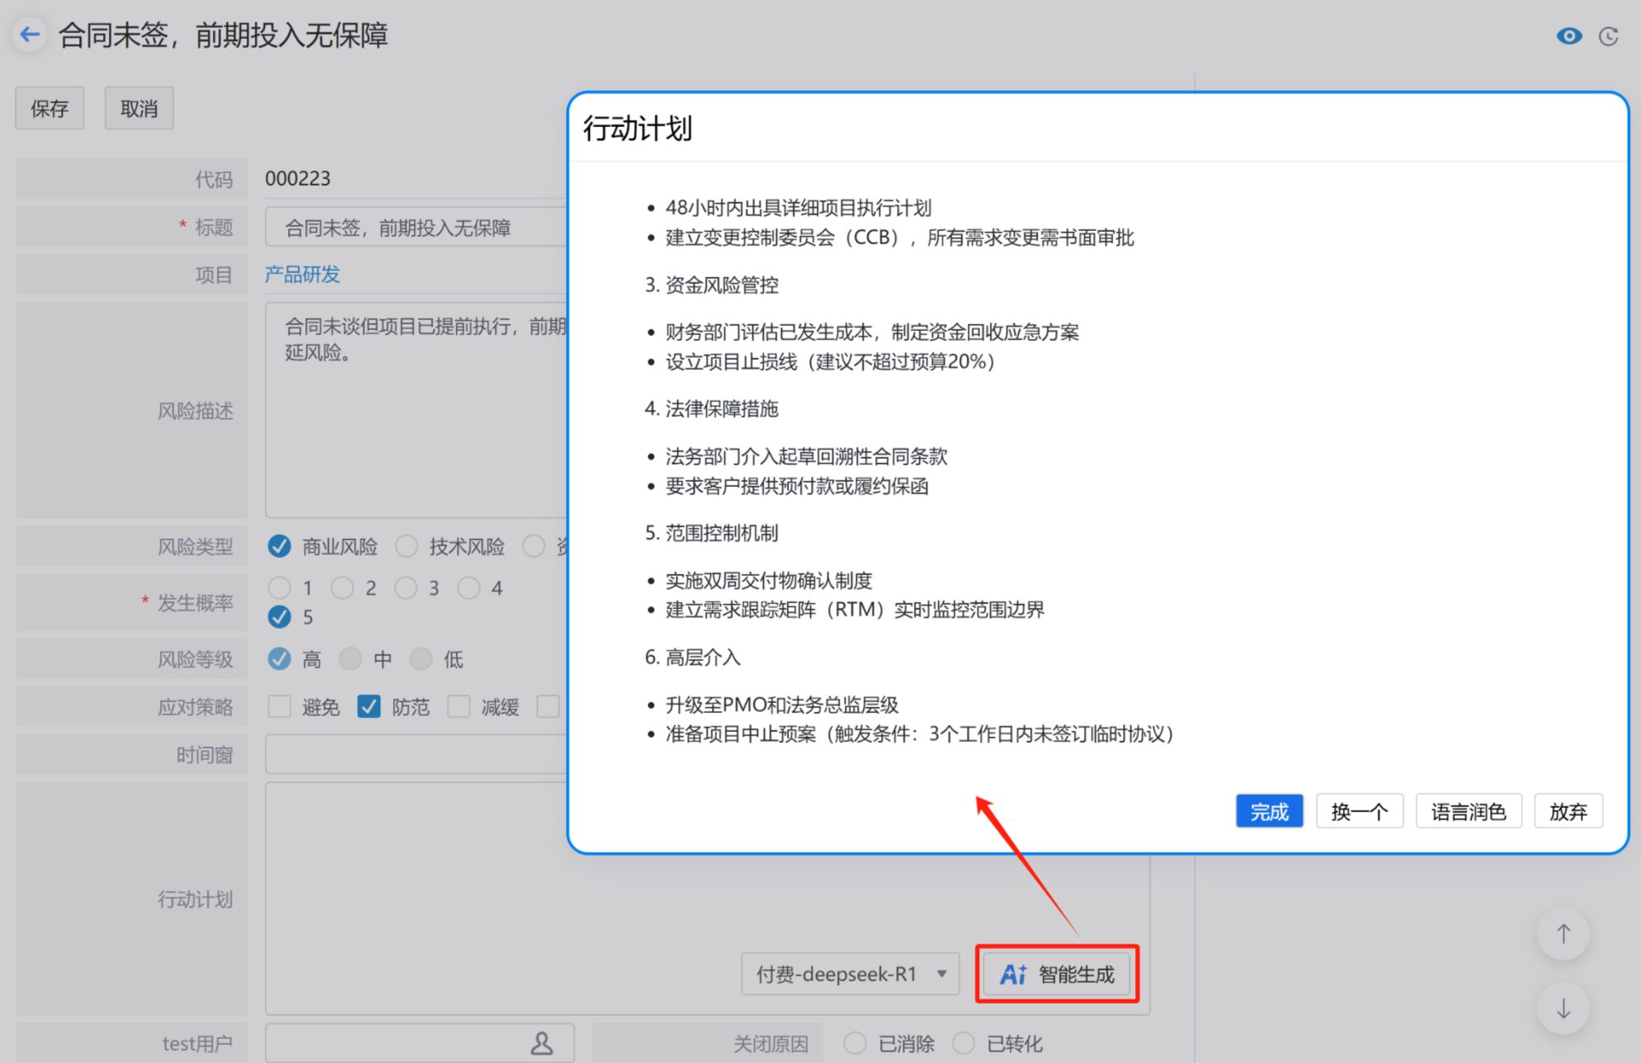Select probability option 3
This screenshot has height=1063, width=1641.
(406, 588)
